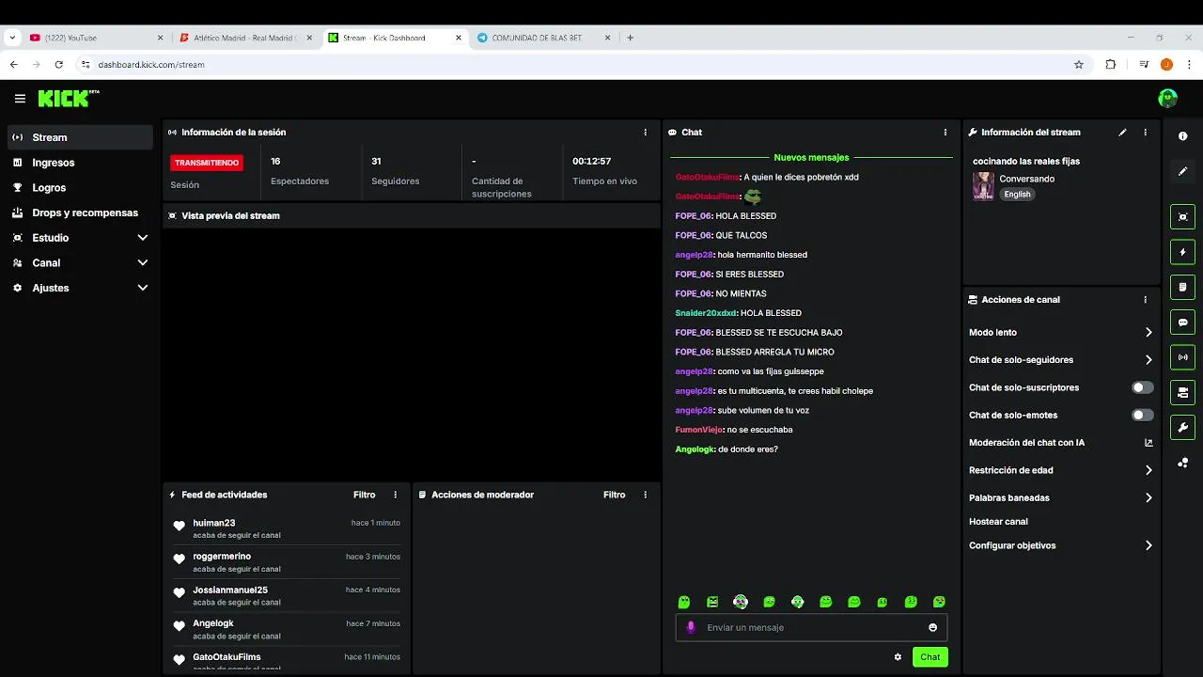This screenshot has width=1203, height=677.
Task: Open Restricción de edad options arrow
Action: 1148,470
